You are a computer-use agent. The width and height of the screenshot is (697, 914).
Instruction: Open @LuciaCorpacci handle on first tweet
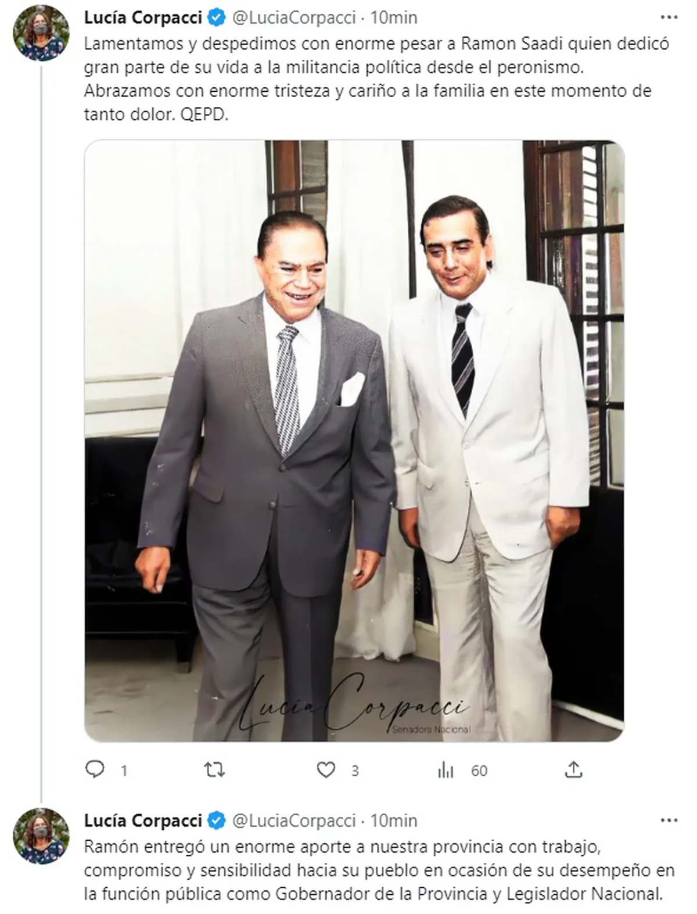pyautogui.click(x=294, y=18)
